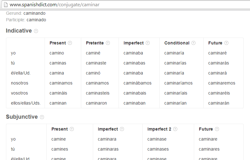The height and width of the screenshot is (160, 250).
Task: Click the subjunctive Future help icon
Action: pyautogui.click(x=217, y=129)
